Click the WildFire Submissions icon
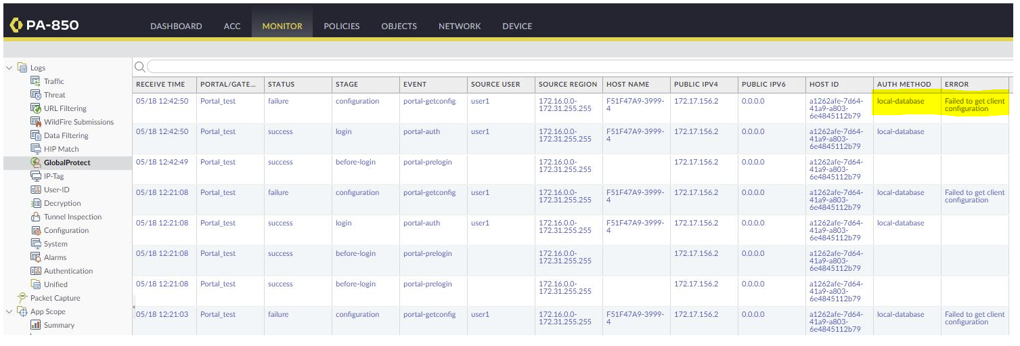Screen dimensions: 1020x346 pyautogui.click(x=36, y=122)
